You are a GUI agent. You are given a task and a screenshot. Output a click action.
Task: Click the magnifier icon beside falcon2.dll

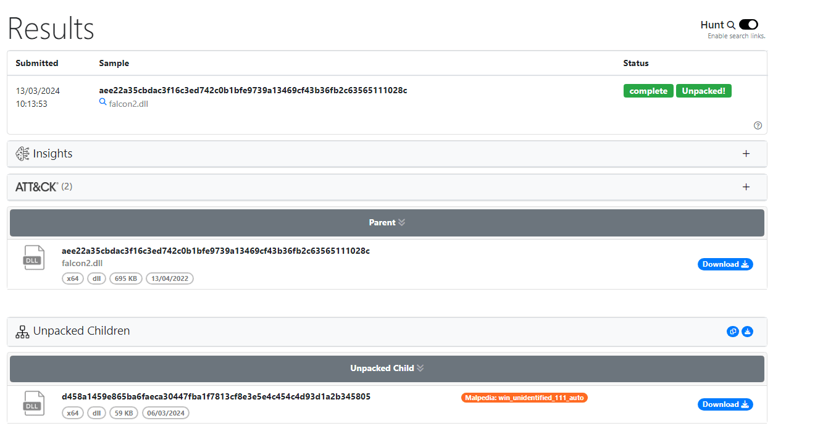tap(103, 102)
